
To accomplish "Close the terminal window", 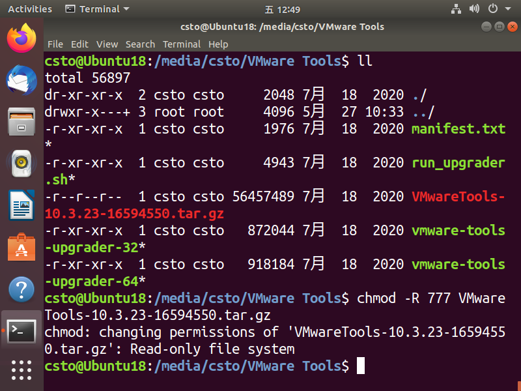I will 513,27.
